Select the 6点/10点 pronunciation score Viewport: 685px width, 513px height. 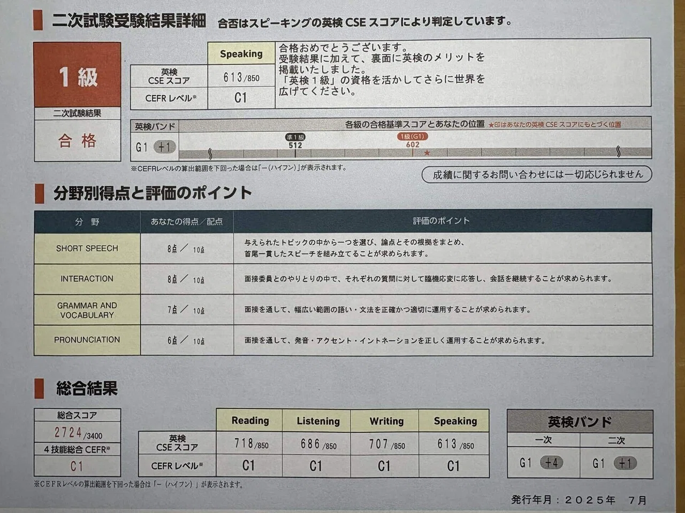(186, 340)
